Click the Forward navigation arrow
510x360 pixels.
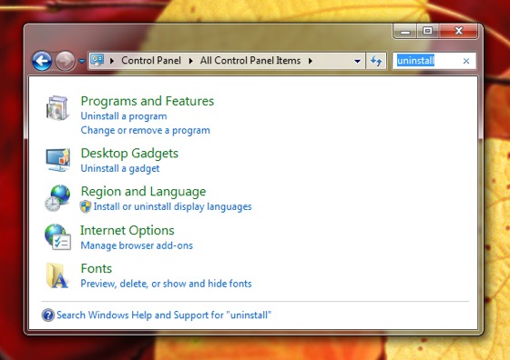65,61
